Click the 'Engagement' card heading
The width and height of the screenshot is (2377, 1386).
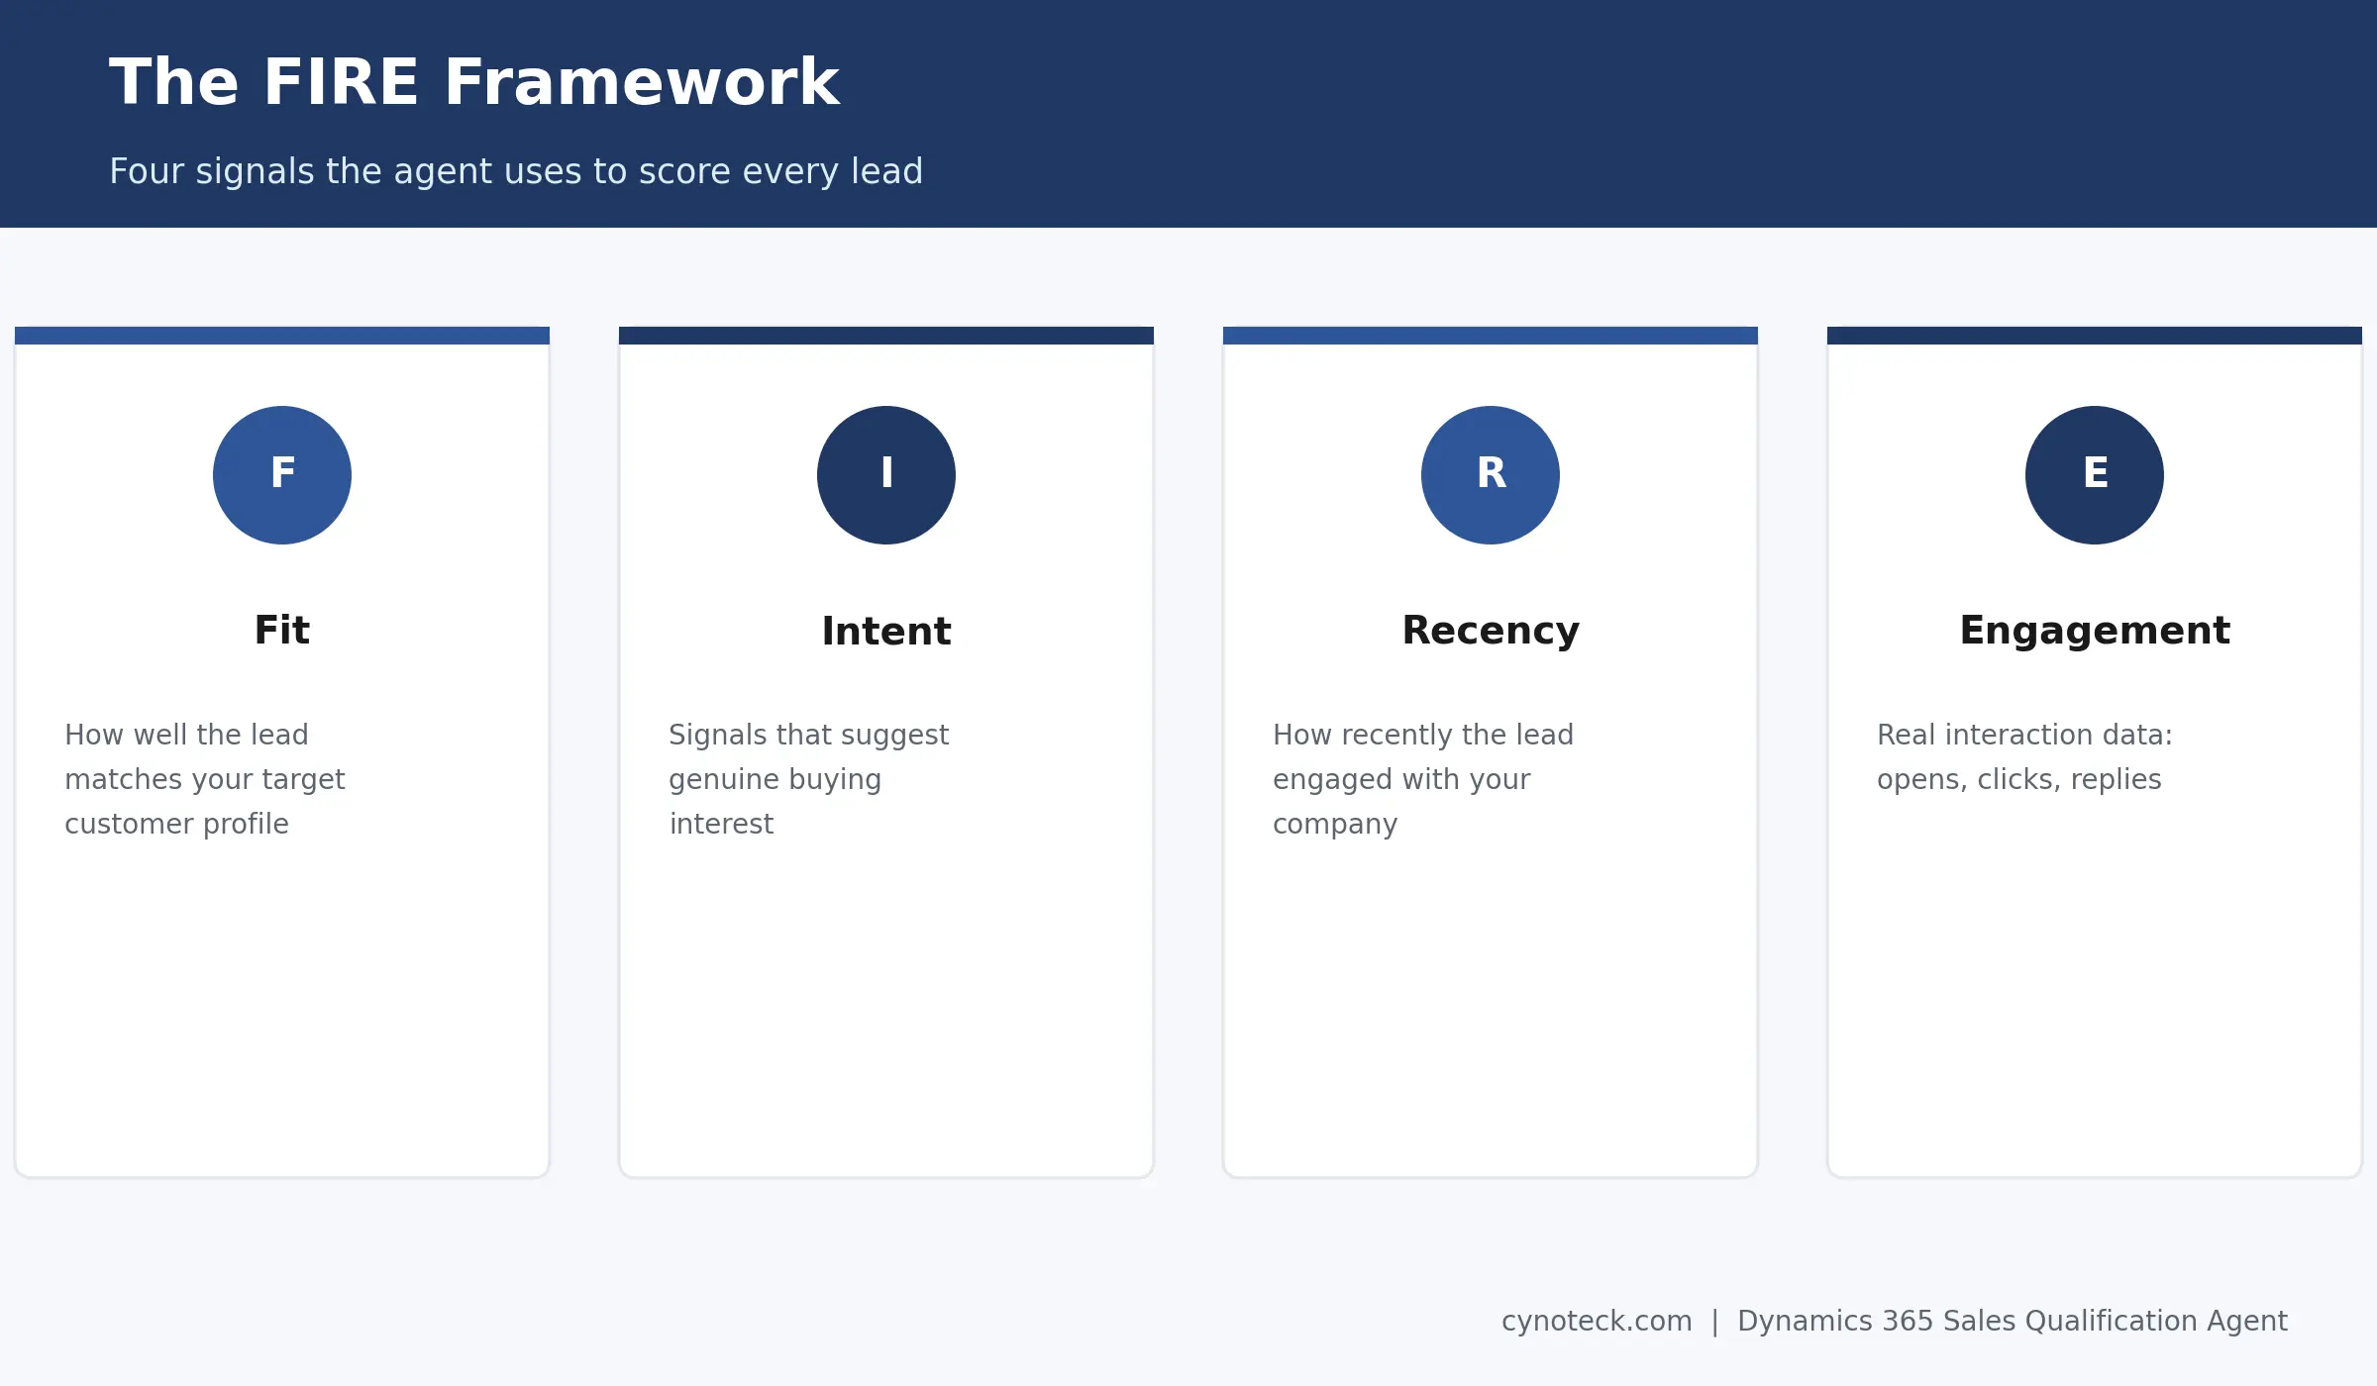click(x=2095, y=632)
